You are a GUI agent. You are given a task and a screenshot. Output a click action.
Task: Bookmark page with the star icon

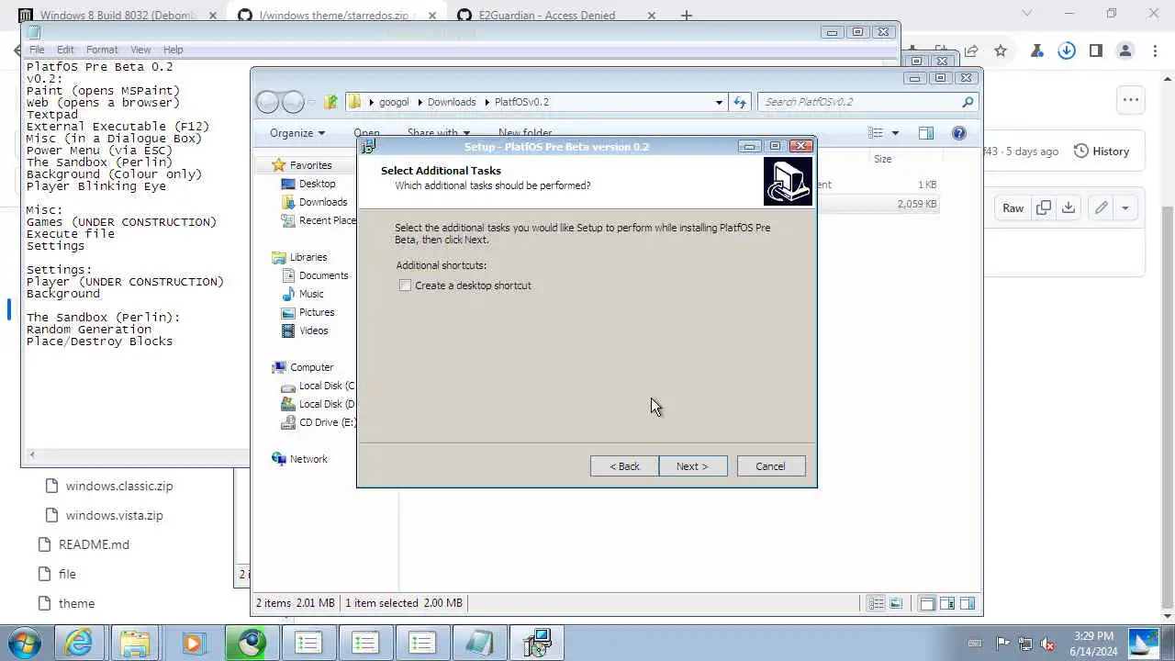[x=1001, y=50]
